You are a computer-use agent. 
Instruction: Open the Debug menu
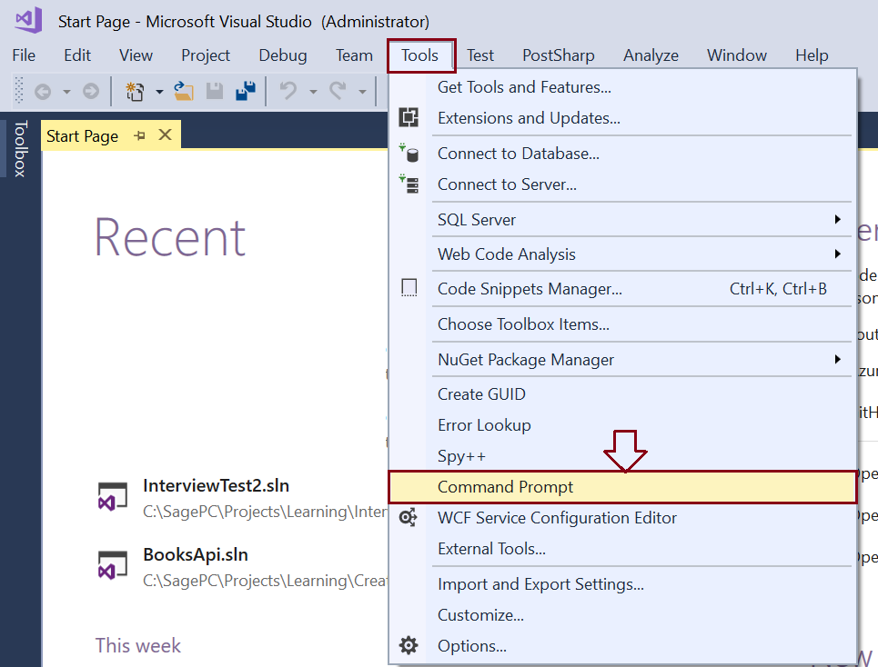pyautogui.click(x=283, y=55)
